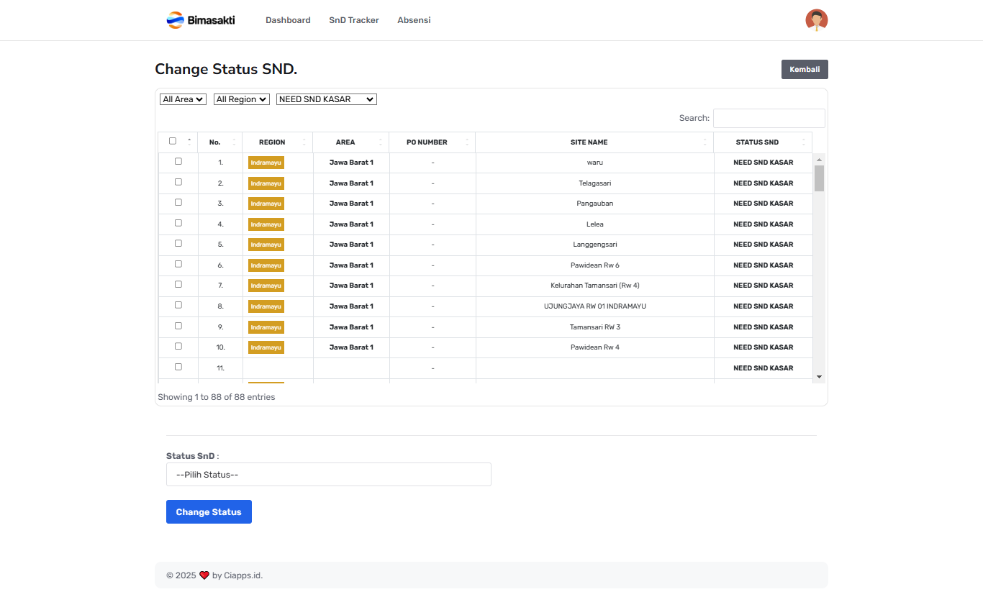Go to the Dashboard menu
Viewport: 983px width, 597px height.
pyautogui.click(x=288, y=20)
